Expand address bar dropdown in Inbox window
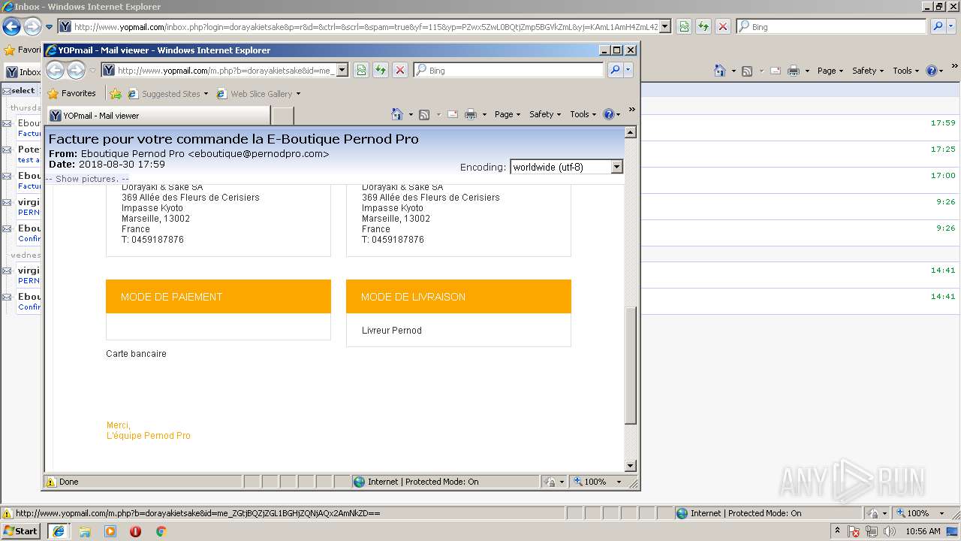Viewport: 961px width, 541px height. pyautogui.click(x=664, y=26)
